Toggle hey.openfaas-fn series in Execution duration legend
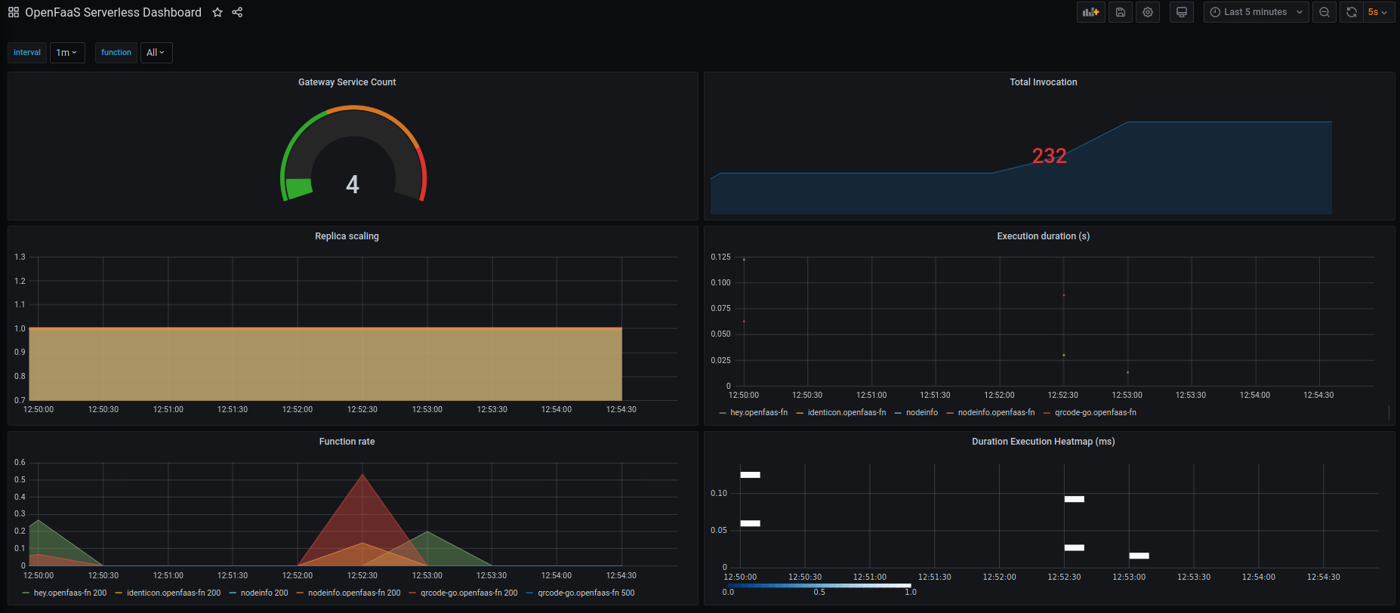The width and height of the screenshot is (1400, 613). click(758, 412)
